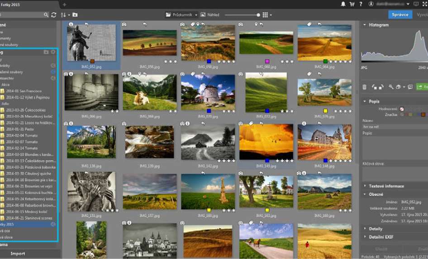Switch to Náhled preview mode
The width and height of the screenshot is (428, 259).
point(210,15)
